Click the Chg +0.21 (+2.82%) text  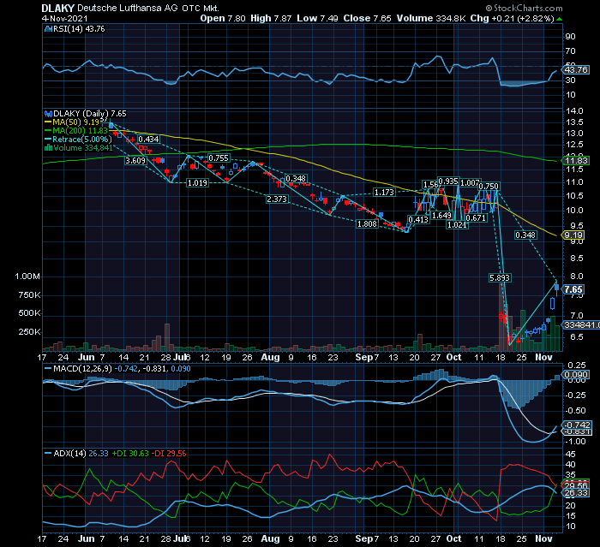point(512,18)
